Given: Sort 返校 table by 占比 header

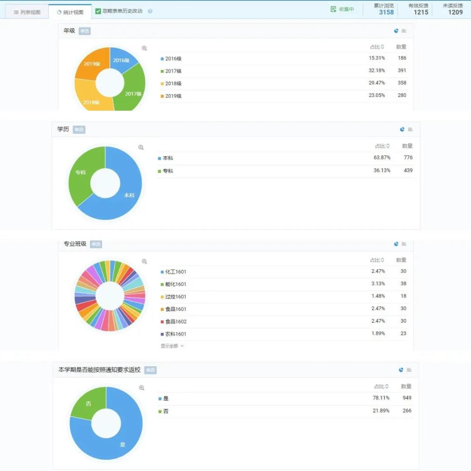Looking at the screenshot, I should coord(381,386).
